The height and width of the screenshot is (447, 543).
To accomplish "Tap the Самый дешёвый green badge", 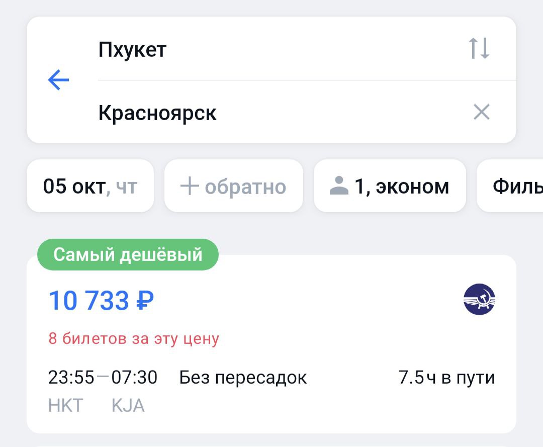I will [x=128, y=254].
